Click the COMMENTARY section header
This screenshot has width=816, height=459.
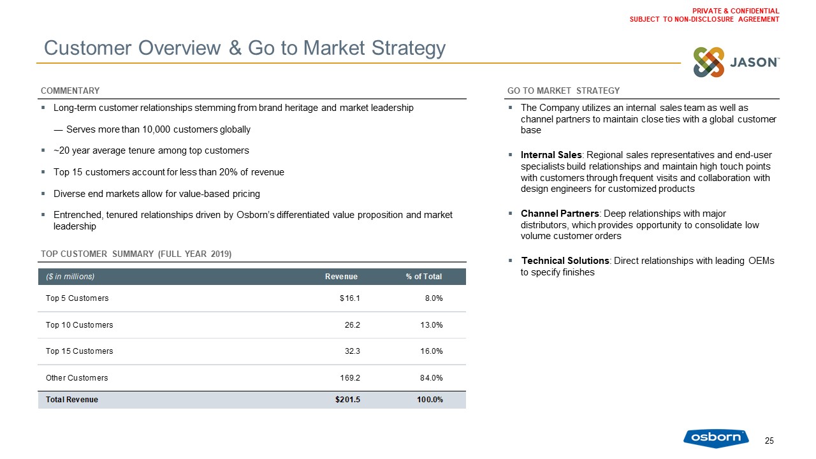pos(70,91)
